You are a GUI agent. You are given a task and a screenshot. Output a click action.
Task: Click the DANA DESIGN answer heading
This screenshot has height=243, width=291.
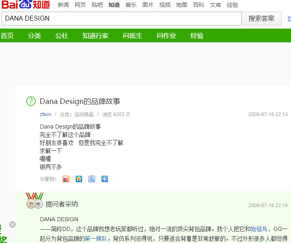pyautogui.click(x=59, y=219)
